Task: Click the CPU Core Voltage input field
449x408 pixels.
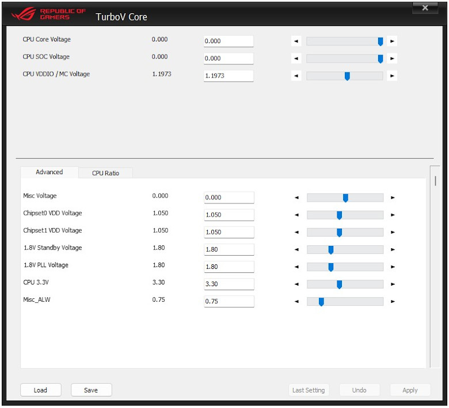Action: 229,41
